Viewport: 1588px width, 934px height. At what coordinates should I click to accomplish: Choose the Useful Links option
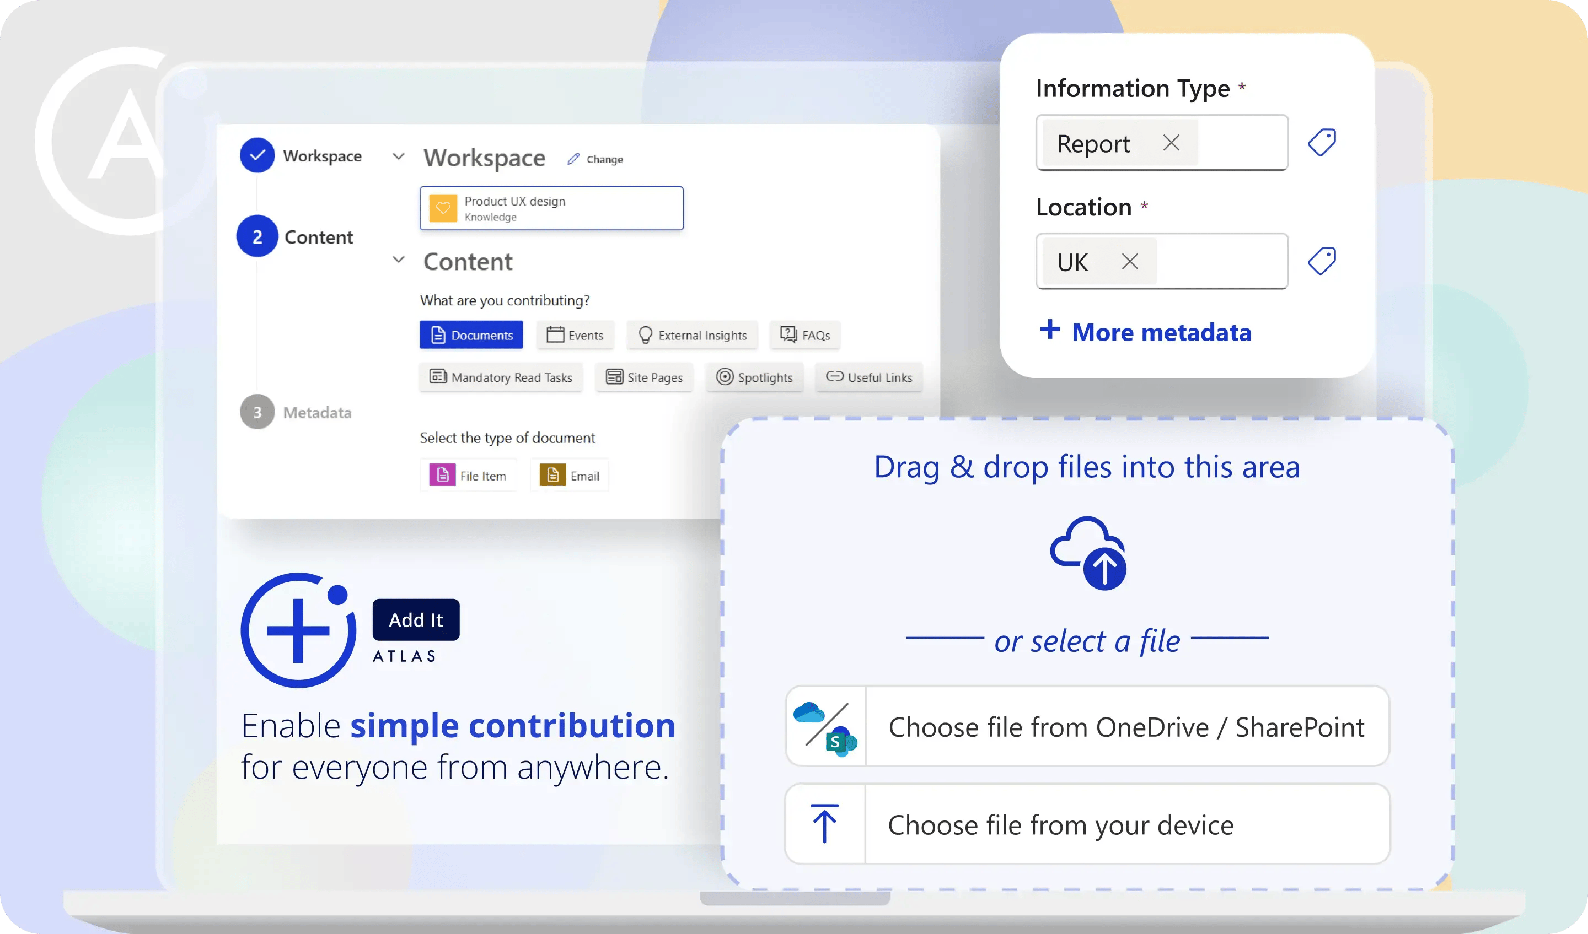[x=869, y=377]
